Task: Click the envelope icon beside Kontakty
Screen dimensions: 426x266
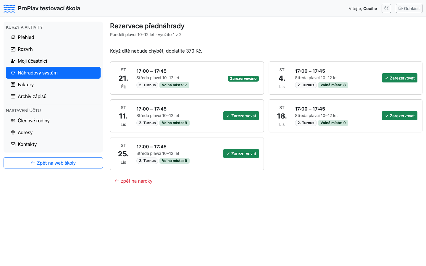Action: [x=13, y=144]
